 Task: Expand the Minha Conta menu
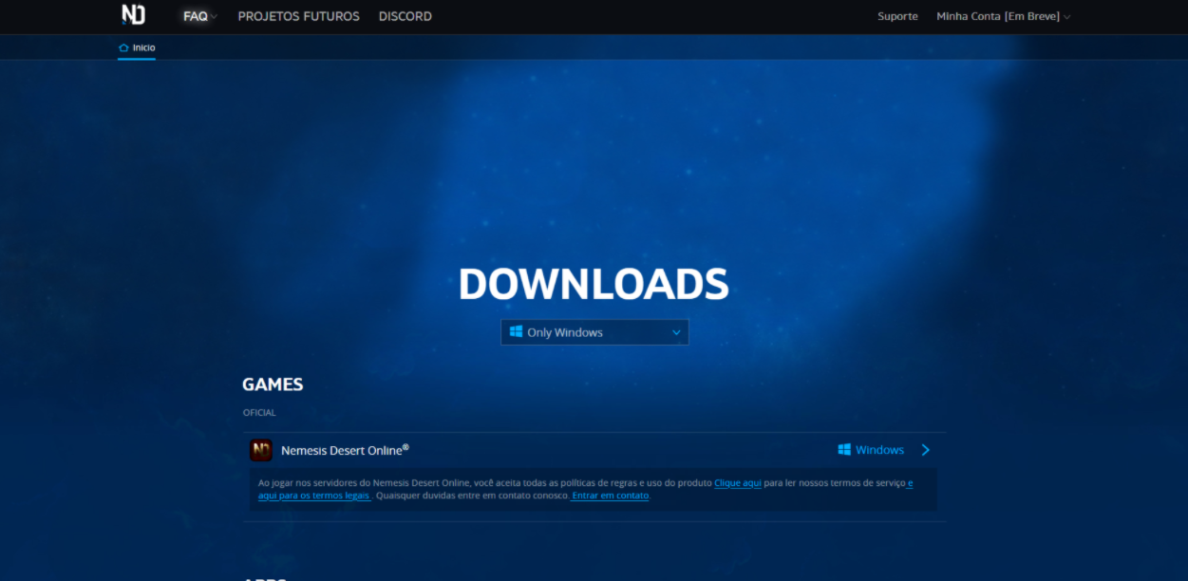pyautogui.click(x=1004, y=16)
